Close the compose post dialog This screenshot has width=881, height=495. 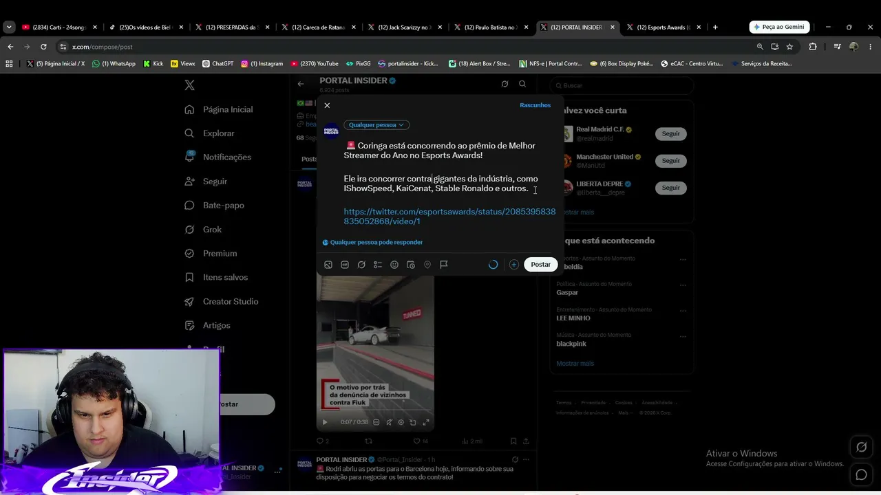(x=327, y=105)
